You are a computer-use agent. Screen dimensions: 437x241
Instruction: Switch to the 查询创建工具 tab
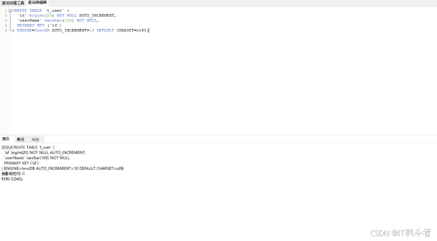[13, 3]
